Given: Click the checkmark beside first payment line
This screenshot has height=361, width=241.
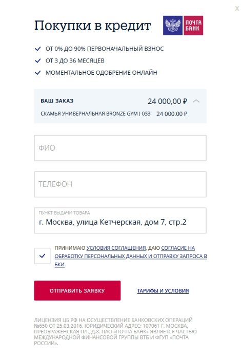Looking at the screenshot, I should pyautogui.click(x=37, y=49).
